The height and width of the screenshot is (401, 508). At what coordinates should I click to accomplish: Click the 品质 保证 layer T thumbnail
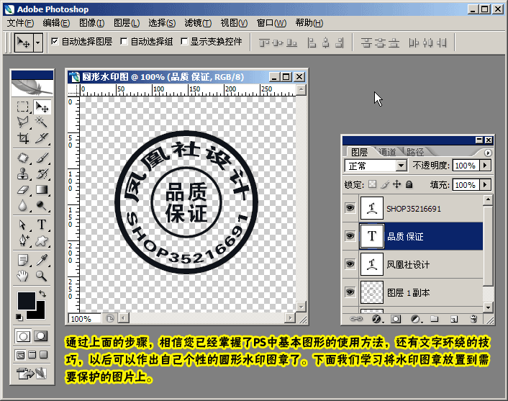click(371, 235)
